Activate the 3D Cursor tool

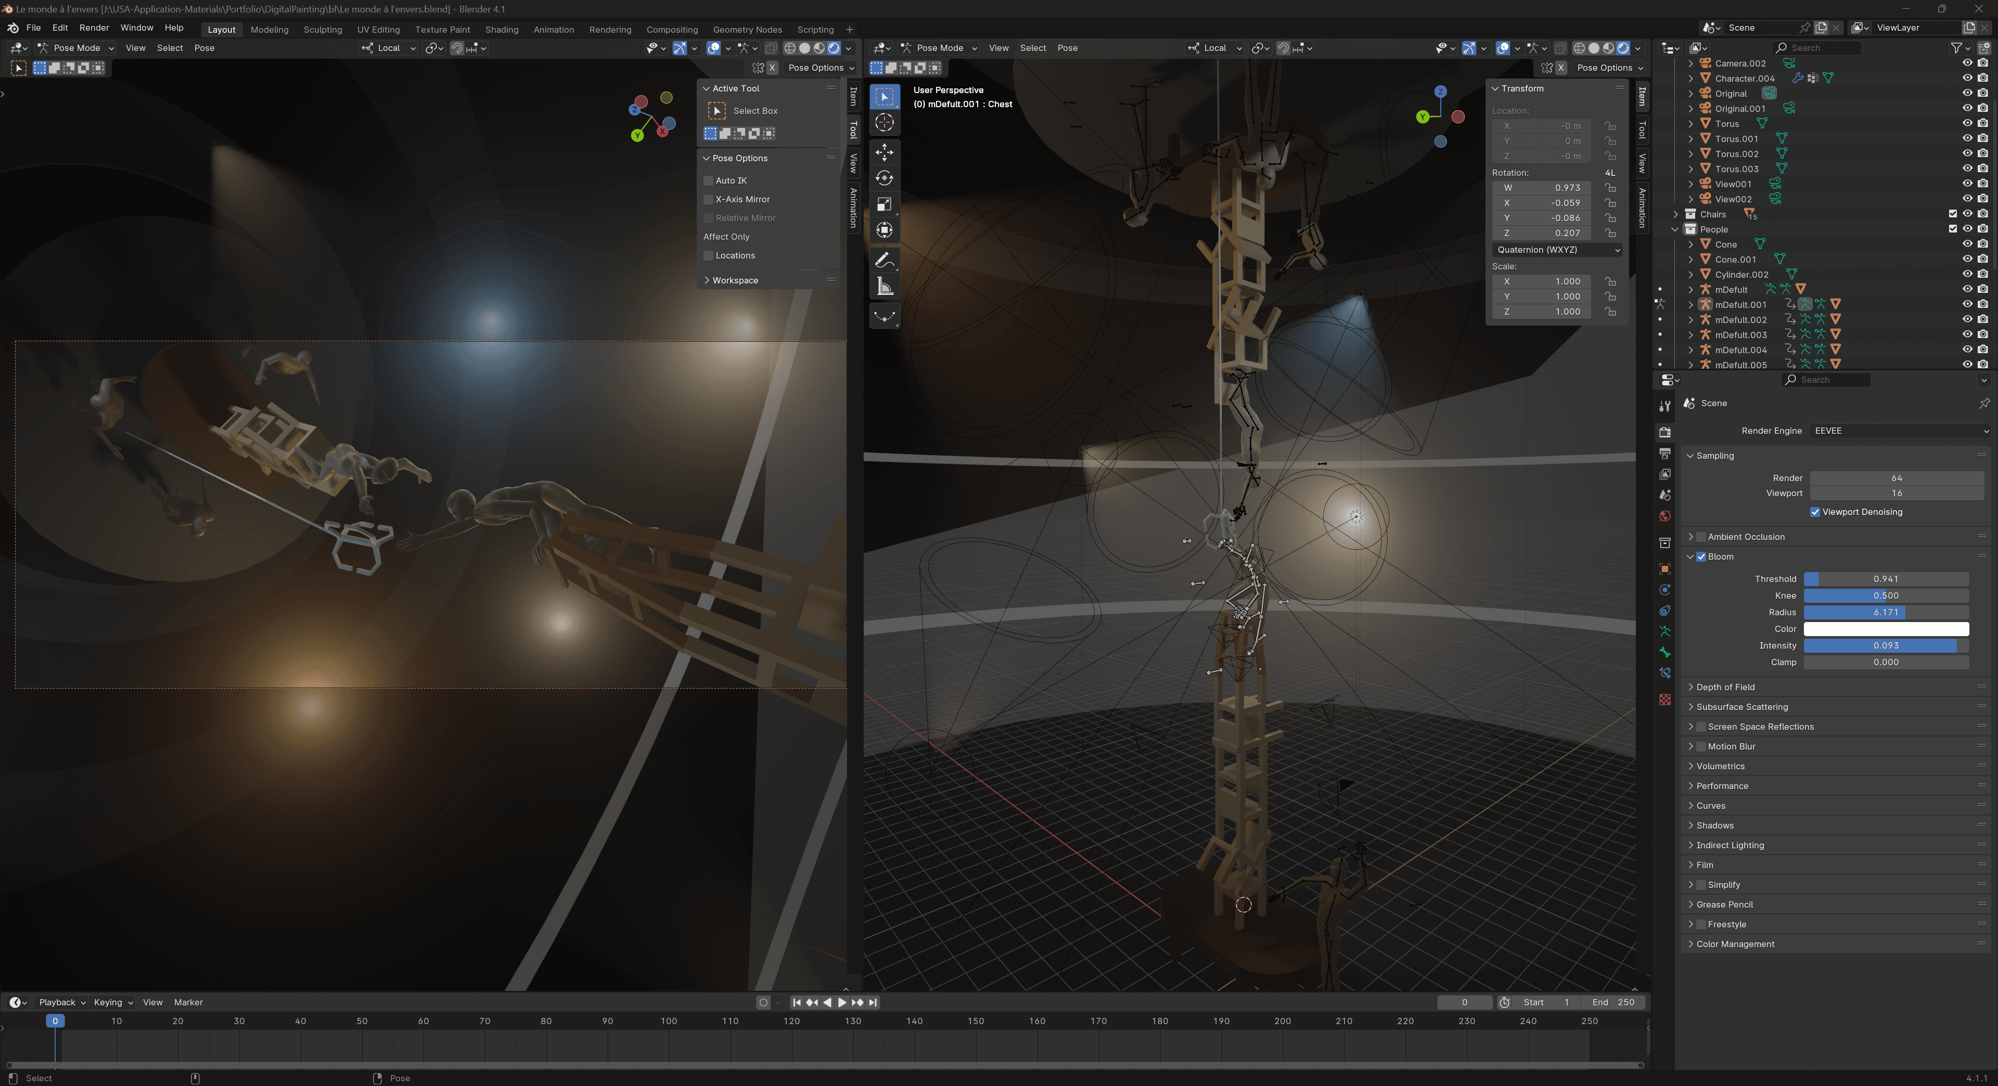pyautogui.click(x=884, y=122)
